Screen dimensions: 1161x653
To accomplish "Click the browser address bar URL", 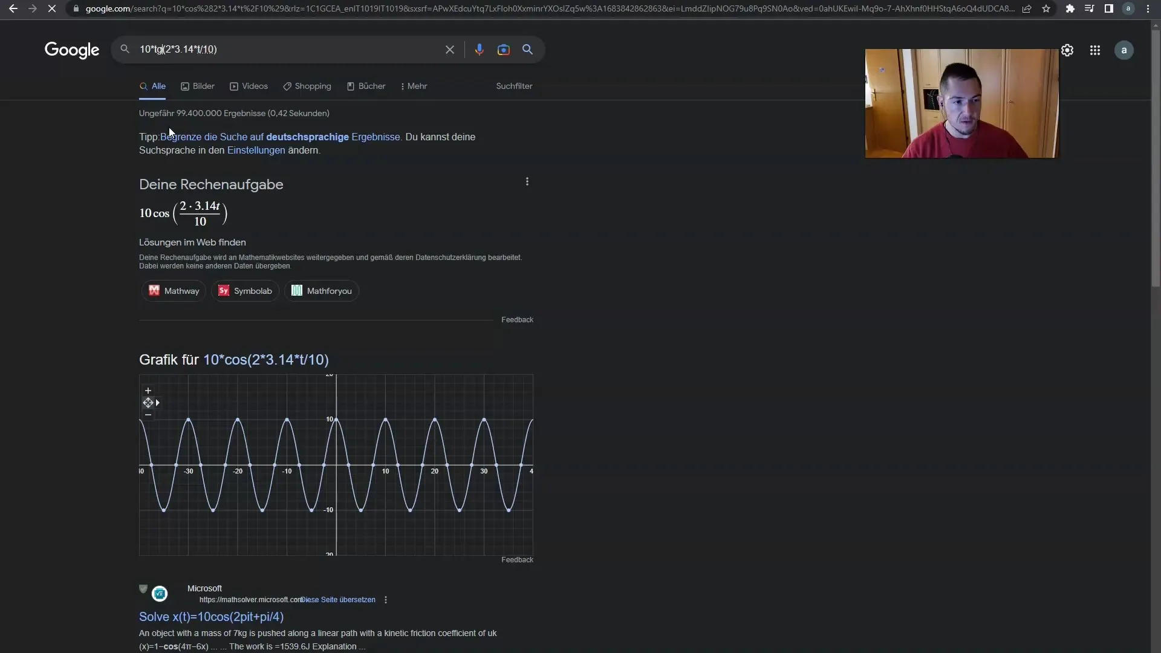I will [x=549, y=8].
